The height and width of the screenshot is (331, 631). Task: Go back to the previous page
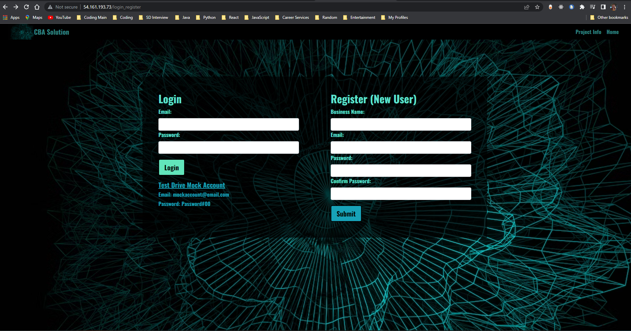(x=5, y=7)
